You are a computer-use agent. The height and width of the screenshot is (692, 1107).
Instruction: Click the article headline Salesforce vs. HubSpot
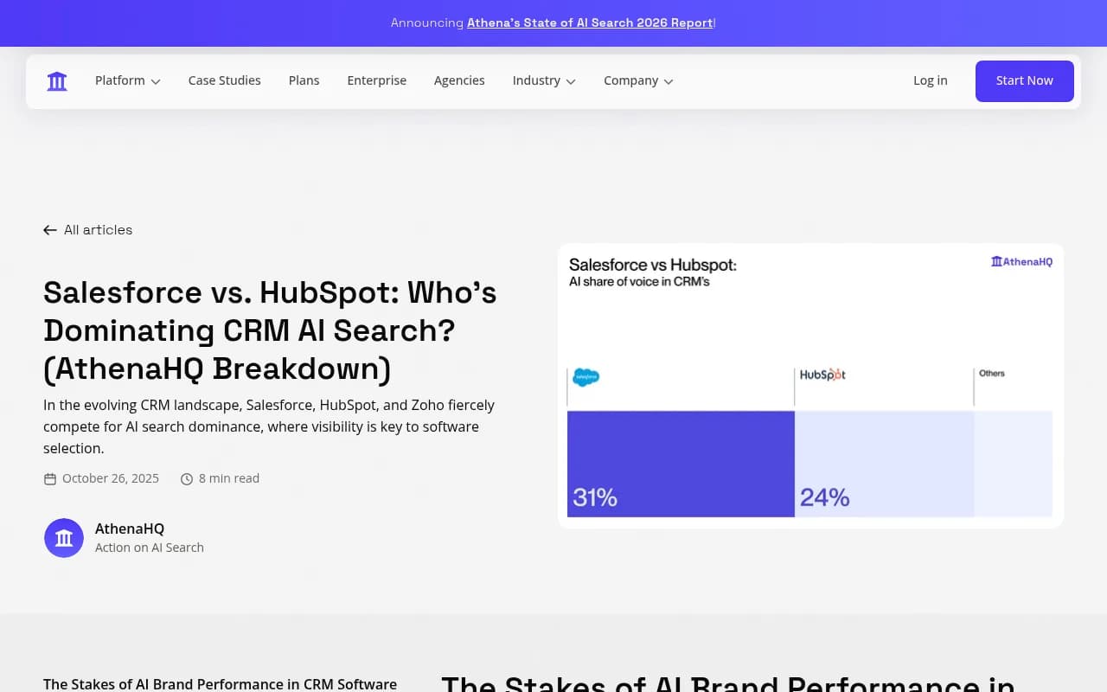click(x=270, y=330)
